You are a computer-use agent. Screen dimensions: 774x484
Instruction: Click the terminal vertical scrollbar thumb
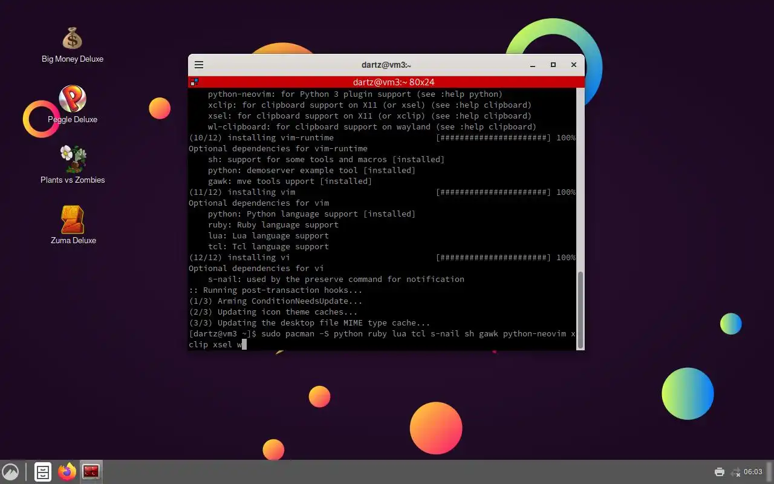pos(581,309)
